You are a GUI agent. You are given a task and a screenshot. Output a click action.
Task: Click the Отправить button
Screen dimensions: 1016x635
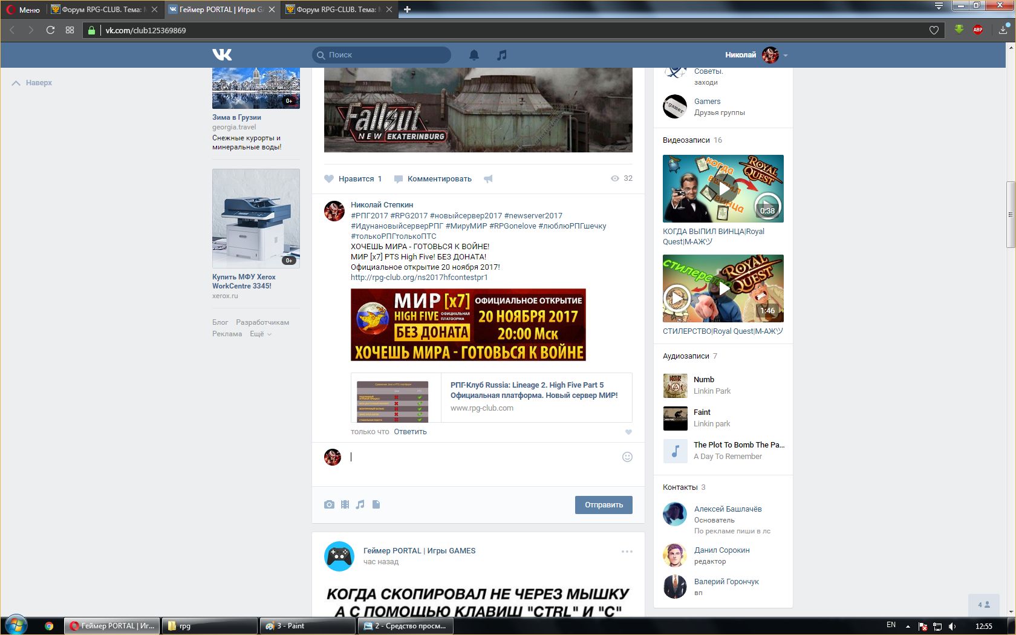click(604, 505)
